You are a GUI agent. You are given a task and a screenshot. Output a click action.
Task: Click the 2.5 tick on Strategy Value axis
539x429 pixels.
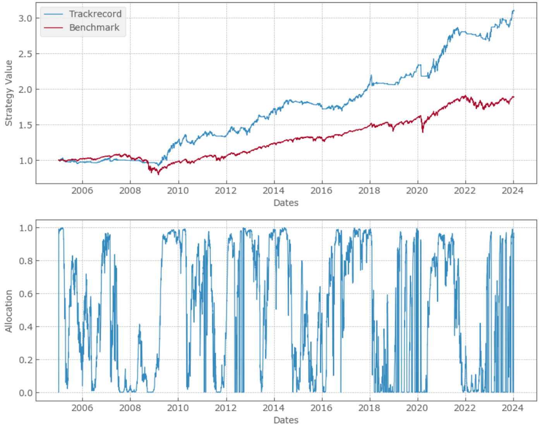coord(26,54)
